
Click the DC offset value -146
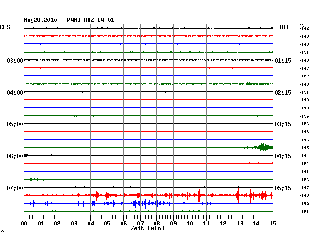coord(304,140)
